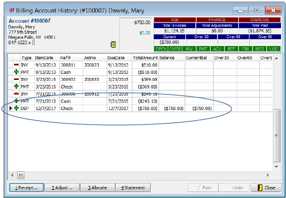Toggle the LOC filter
Viewport: 286px width, 198px height.
274,49
